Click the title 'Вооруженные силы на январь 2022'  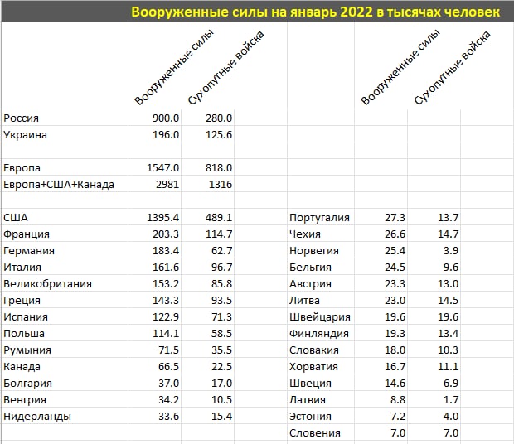pos(252,12)
